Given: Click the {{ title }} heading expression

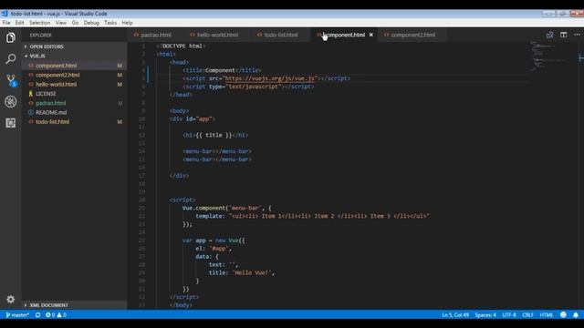Looking at the screenshot, I should (214, 135).
